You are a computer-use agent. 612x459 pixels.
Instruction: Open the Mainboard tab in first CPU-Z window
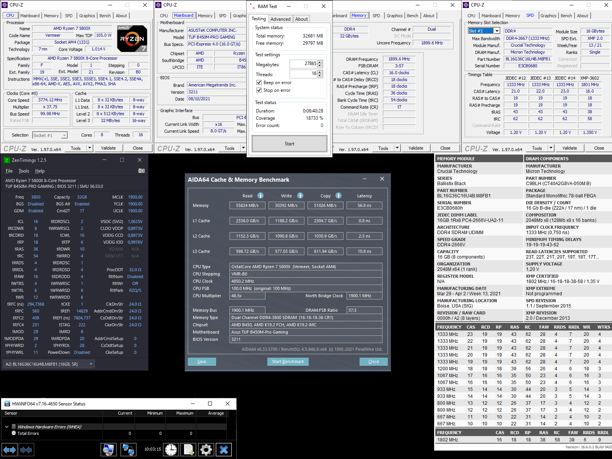[30, 16]
